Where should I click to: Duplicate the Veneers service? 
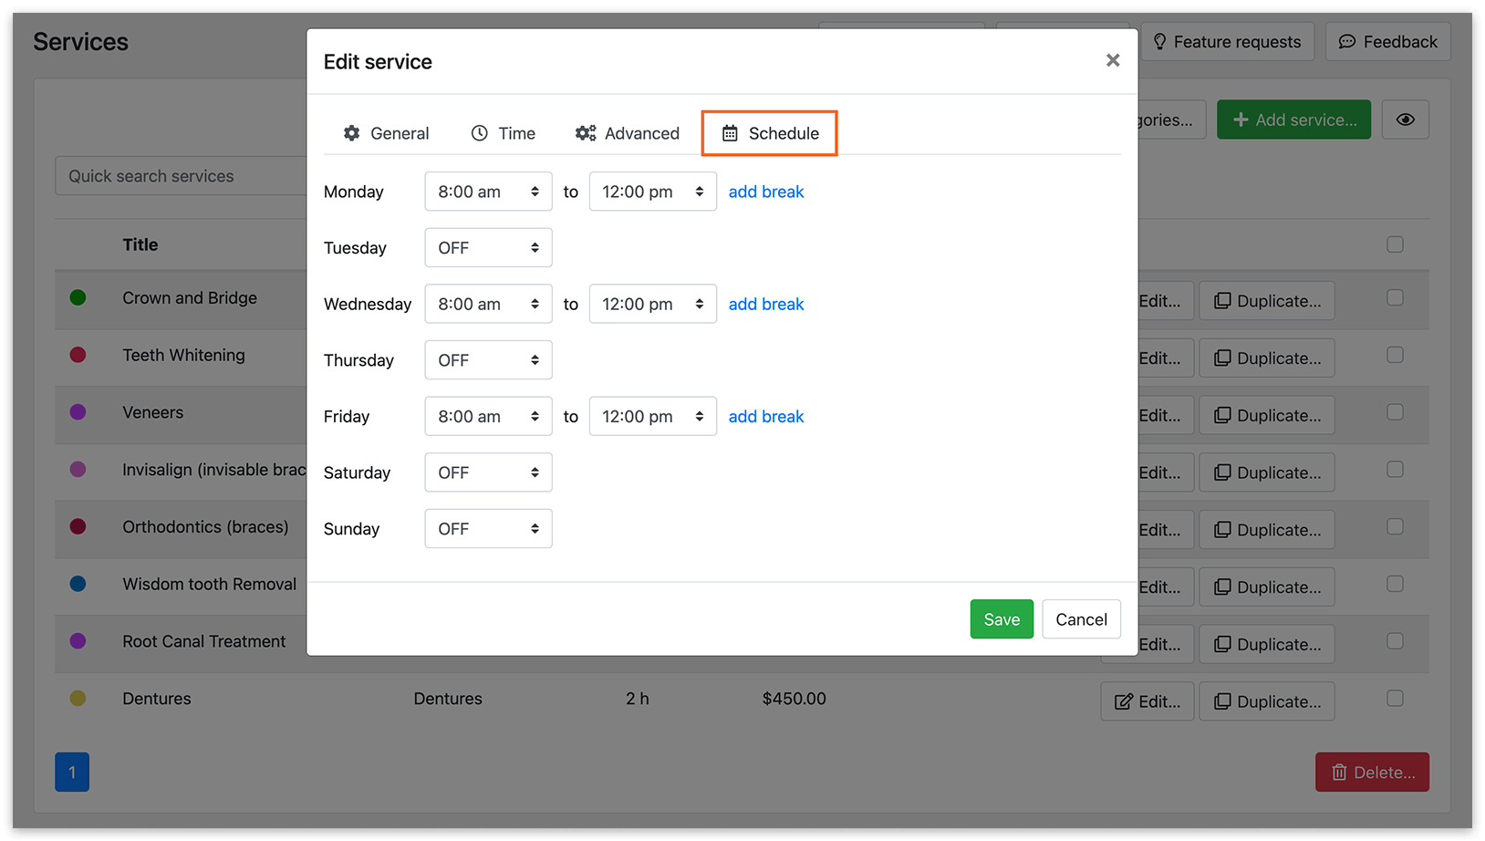point(1267,415)
